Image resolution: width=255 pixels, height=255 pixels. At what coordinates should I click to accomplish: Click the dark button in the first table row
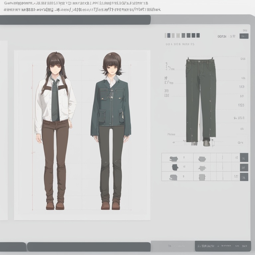point(244,157)
